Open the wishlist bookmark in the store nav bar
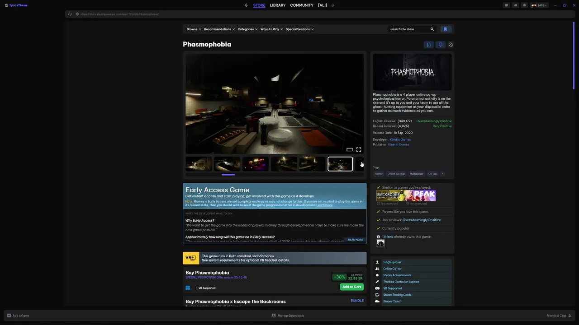Screen dimensions: 579x325 click(x=445, y=29)
